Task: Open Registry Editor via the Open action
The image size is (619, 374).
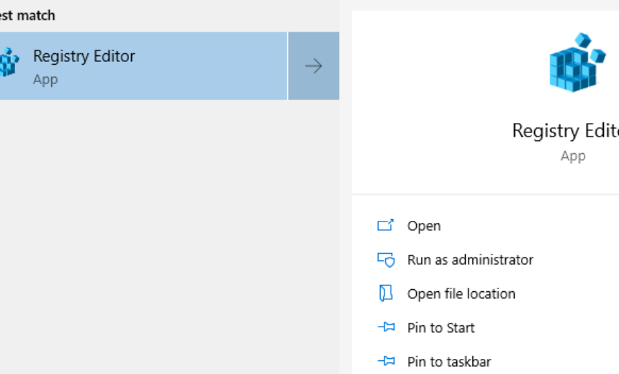Action: [424, 226]
